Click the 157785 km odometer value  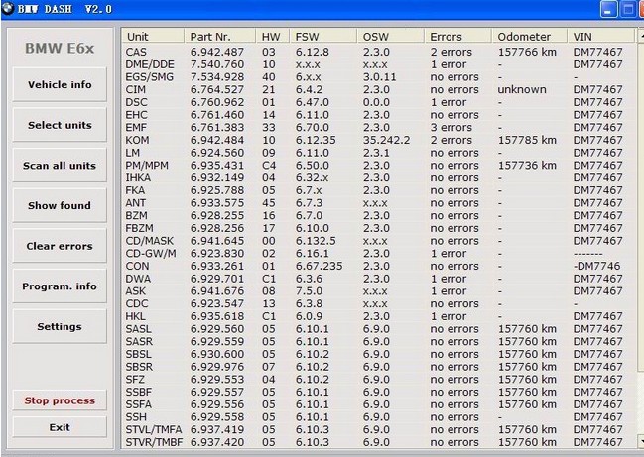[x=527, y=140]
